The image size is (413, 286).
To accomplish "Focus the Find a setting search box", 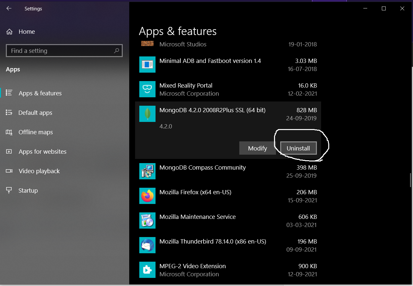I will tap(64, 51).
